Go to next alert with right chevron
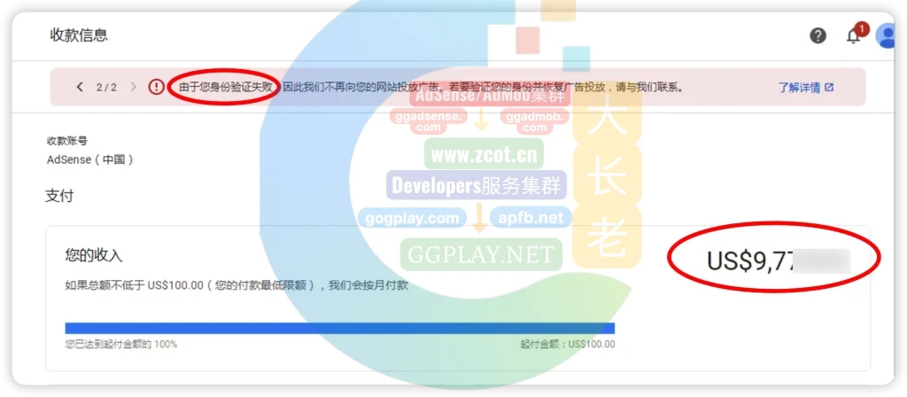 (x=134, y=88)
